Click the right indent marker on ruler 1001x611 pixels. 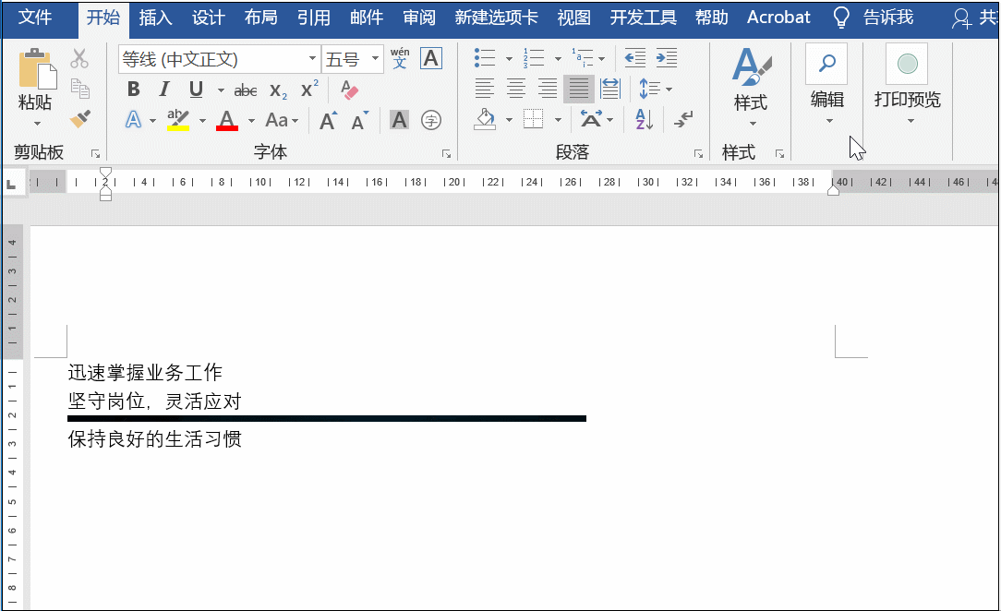pos(833,189)
